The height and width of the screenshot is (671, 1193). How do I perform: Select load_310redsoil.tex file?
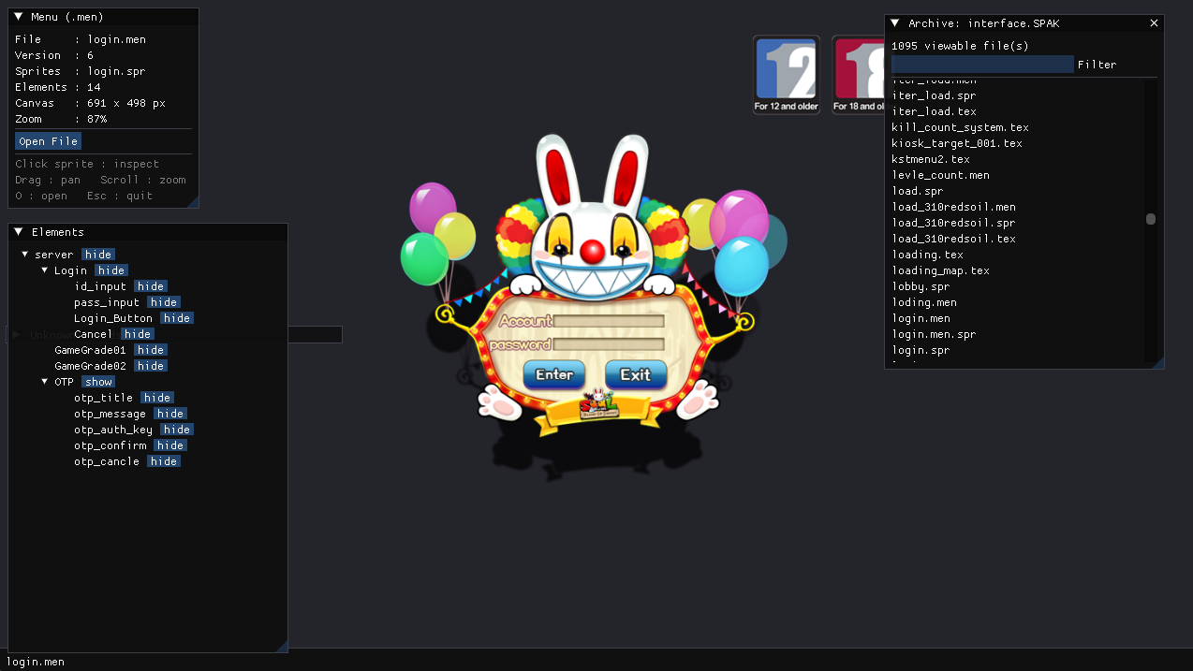pyautogui.click(x=953, y=239)
